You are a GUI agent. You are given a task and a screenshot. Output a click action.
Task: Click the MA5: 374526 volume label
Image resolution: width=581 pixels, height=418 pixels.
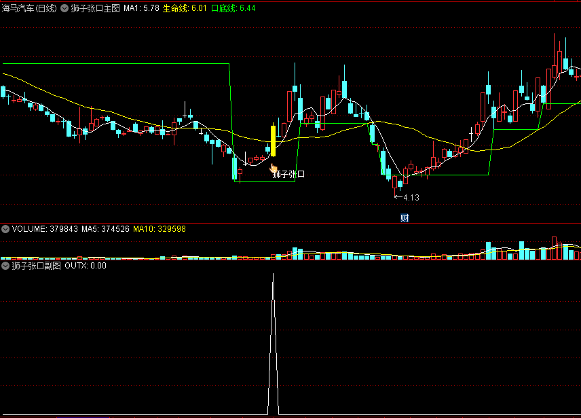(x=105, y=229)
